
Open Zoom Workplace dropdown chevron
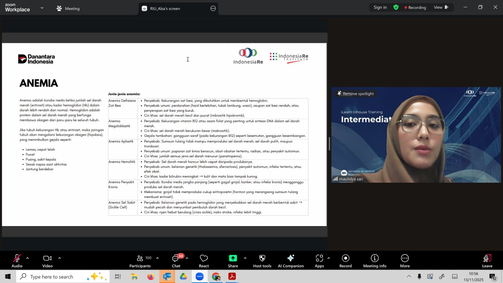click(42, 8)
